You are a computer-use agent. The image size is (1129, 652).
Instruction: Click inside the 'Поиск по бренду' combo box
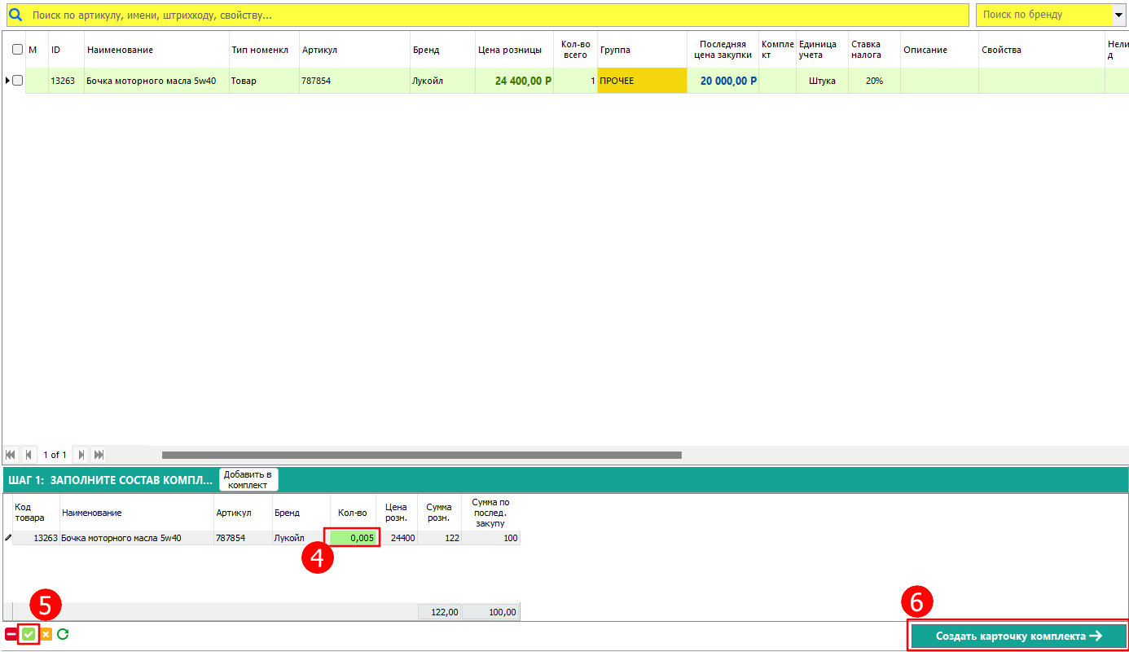click(1043, 15)
